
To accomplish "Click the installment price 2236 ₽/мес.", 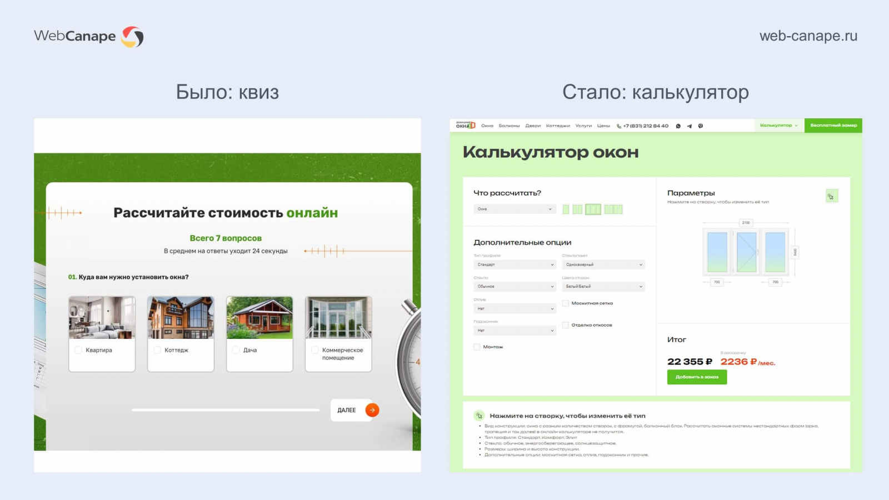I will click(748, 362).
